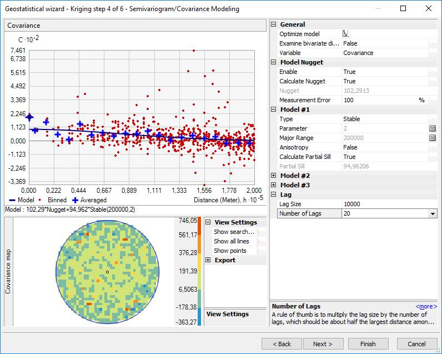Click the Covariance map vertical tab

(8, 271)
